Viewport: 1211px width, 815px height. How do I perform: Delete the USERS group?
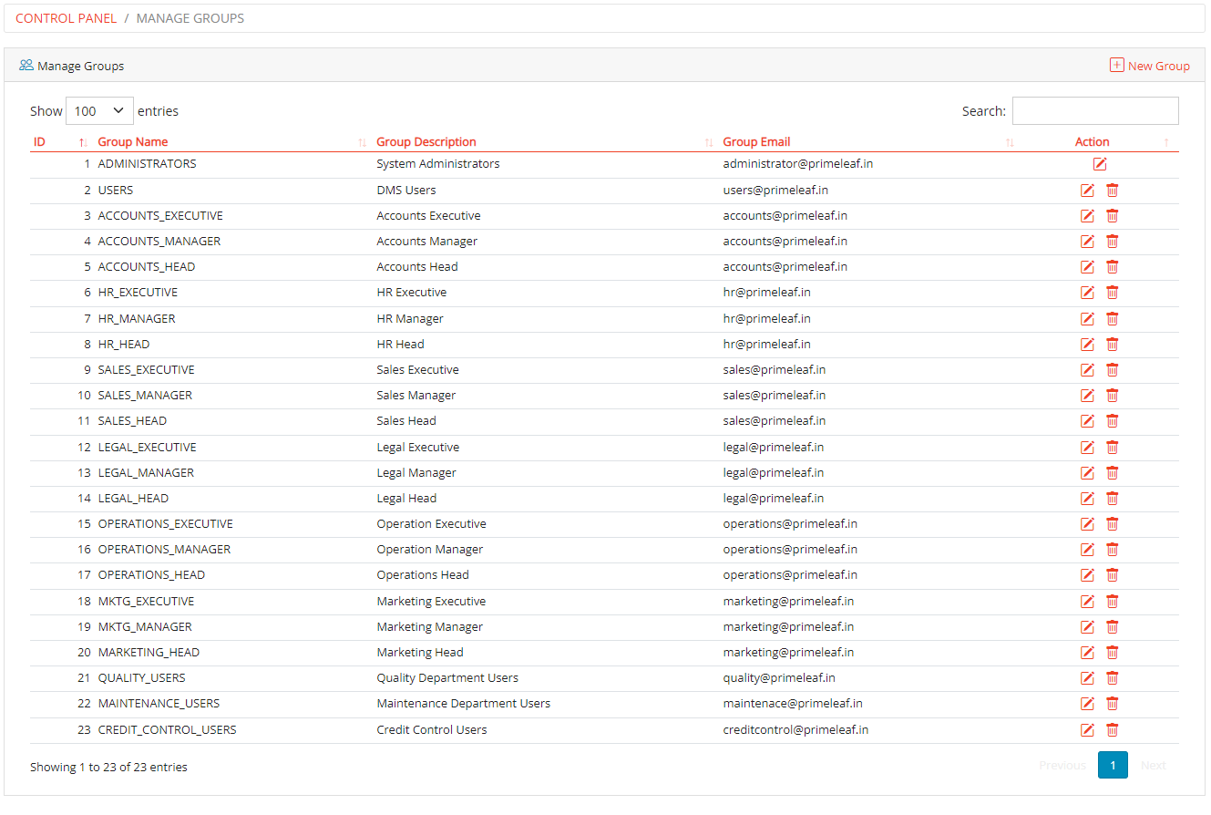click(x=1113, y=190)
